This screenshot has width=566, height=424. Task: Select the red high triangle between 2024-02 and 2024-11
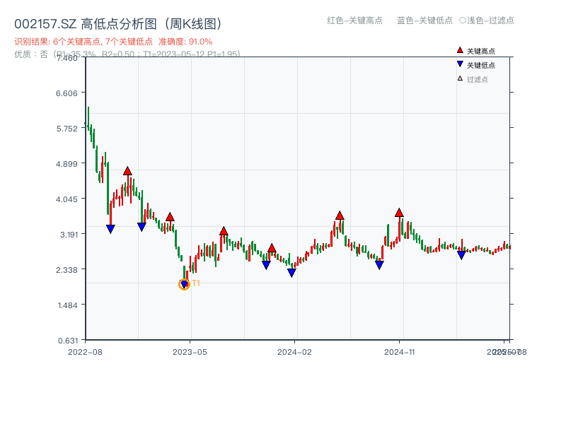(x=340, y=216)
